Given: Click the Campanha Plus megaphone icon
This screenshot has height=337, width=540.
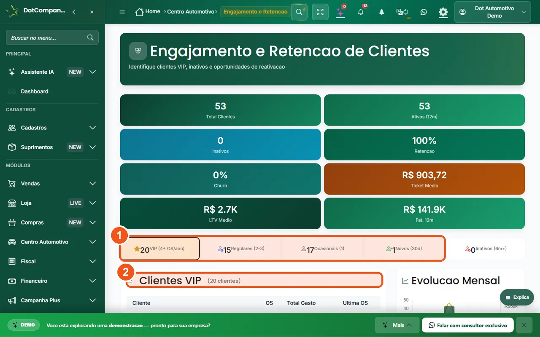Looking at the screenshot, I should coord(12,300).
